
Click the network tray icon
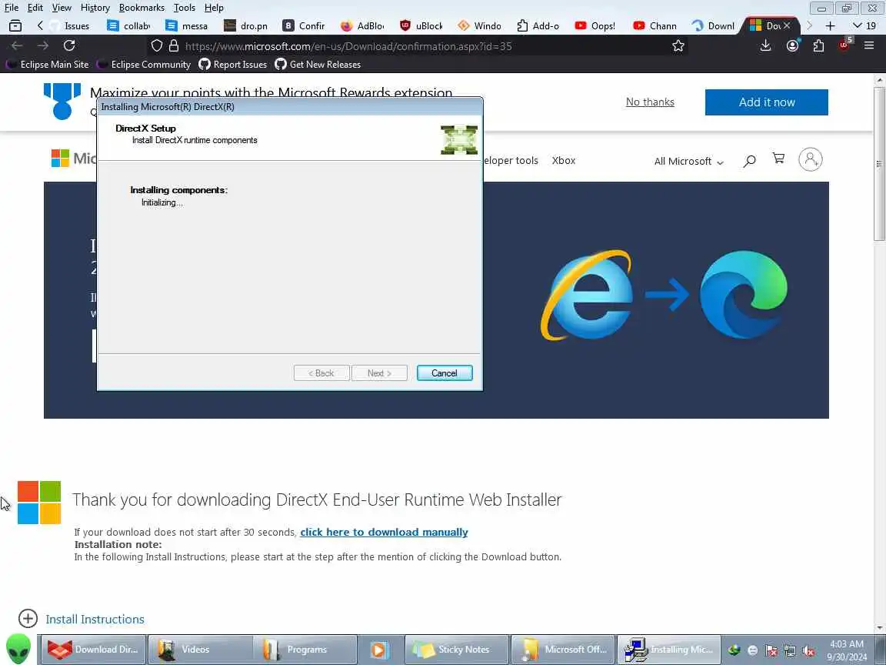tap(789, 651)
